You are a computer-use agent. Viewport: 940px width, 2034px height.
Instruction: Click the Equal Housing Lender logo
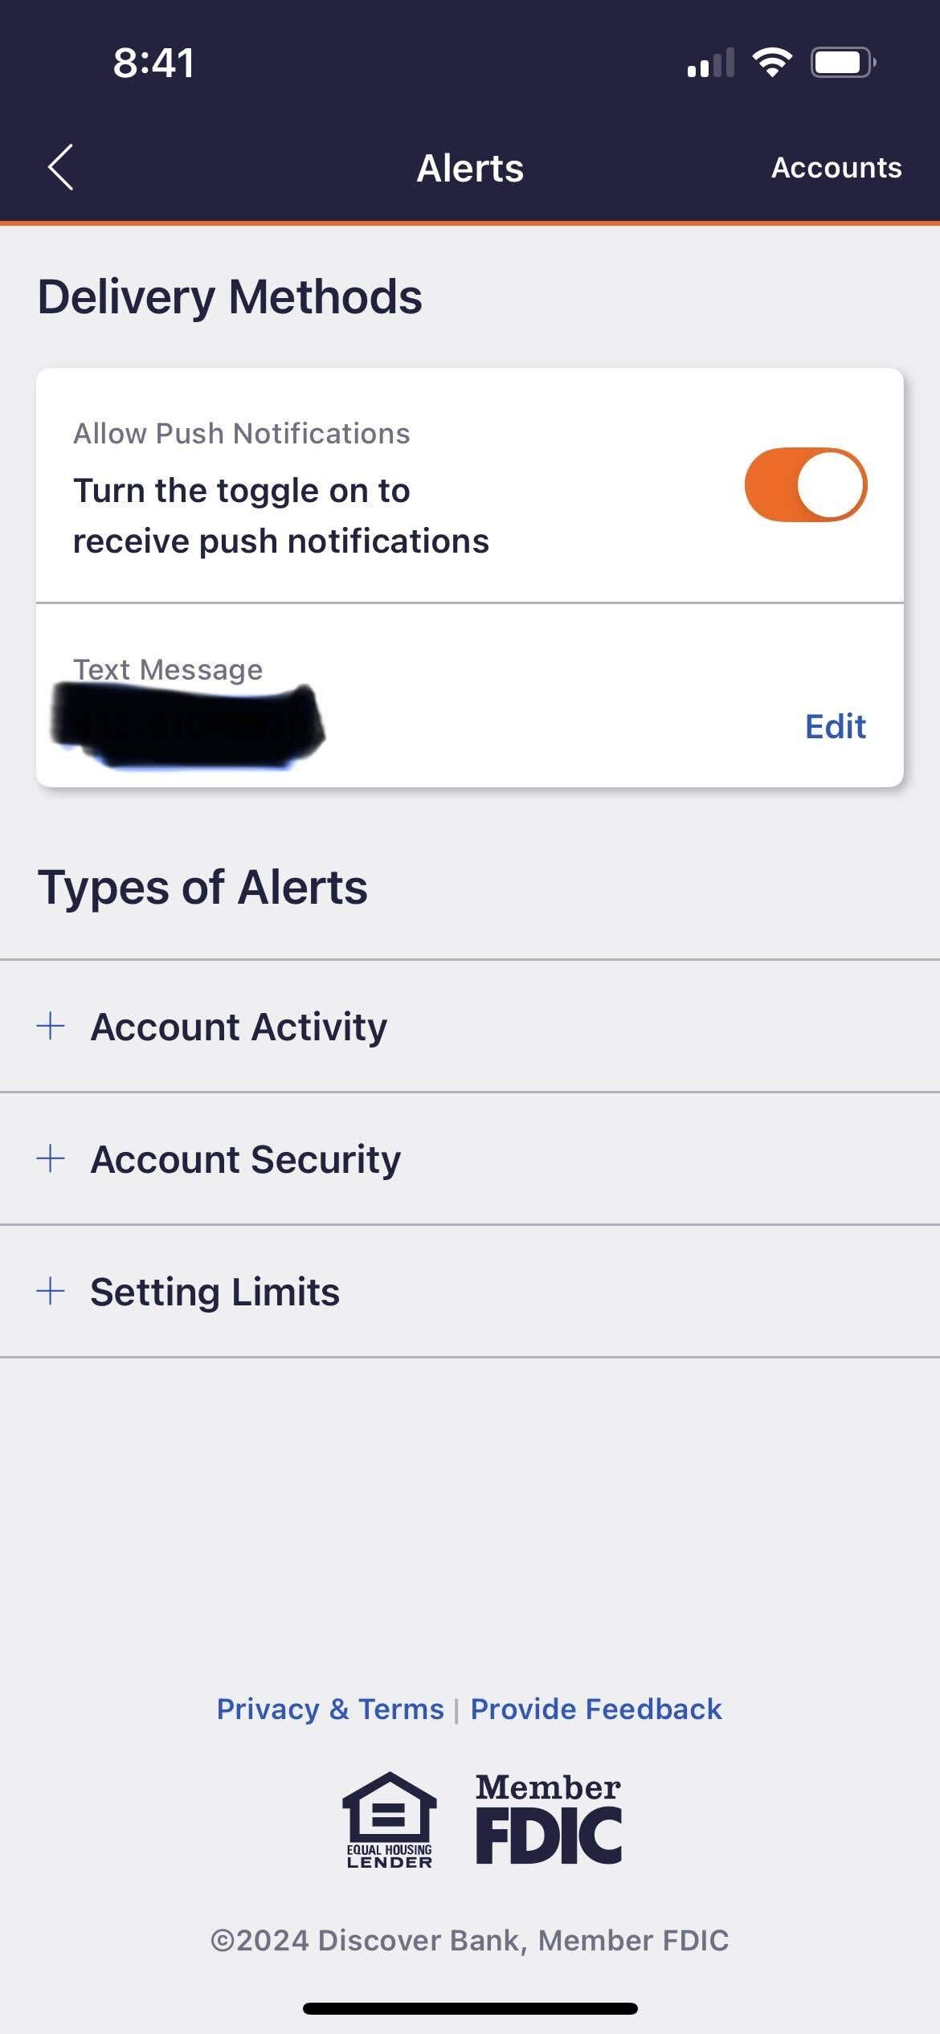pyautogui.click(x=390, y=1820)
